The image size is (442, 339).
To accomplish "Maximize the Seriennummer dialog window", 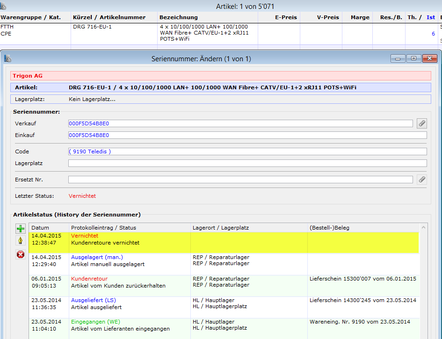I will coord(413,58).
